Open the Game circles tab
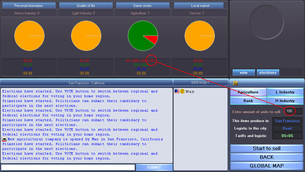Viewport: 305px width, 172px height. (142, 6)
